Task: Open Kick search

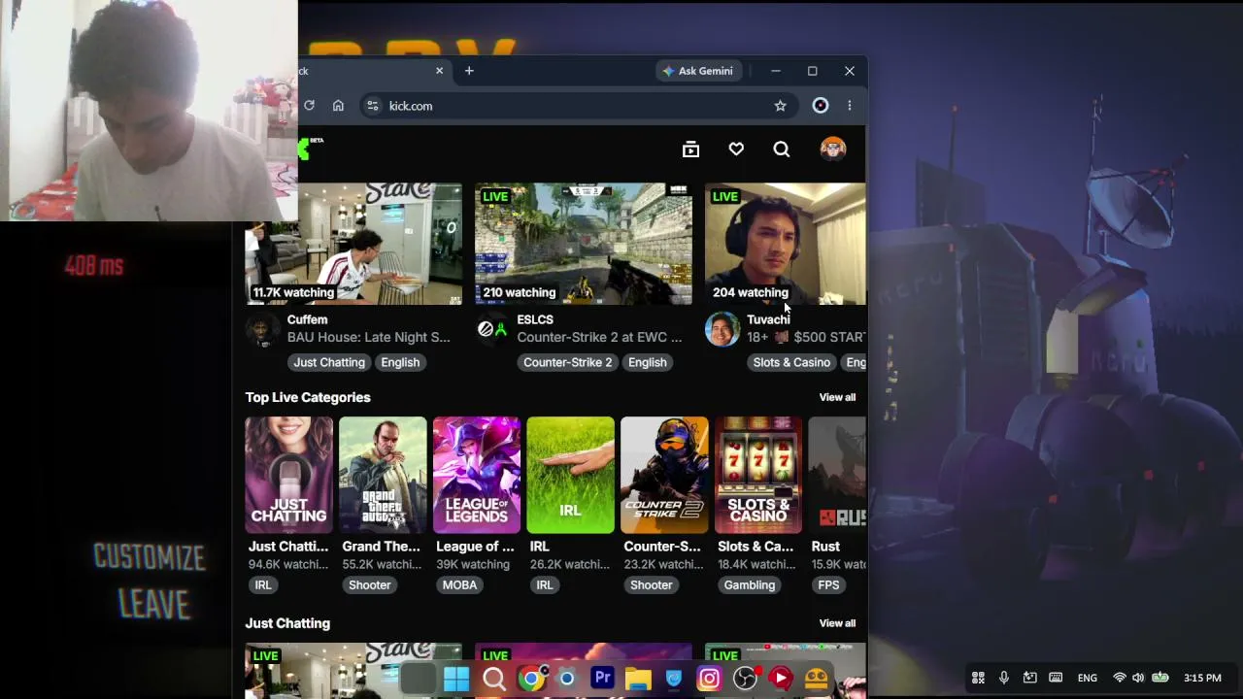Action: pos(782,150)
